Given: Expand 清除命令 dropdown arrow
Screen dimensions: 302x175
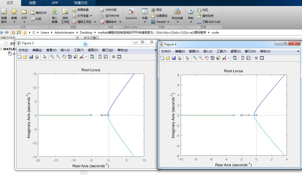Looking at the screenshot, I should point(120,22).
